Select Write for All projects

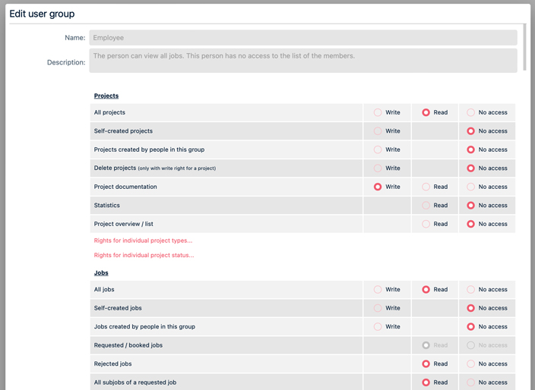pos(378,112)
